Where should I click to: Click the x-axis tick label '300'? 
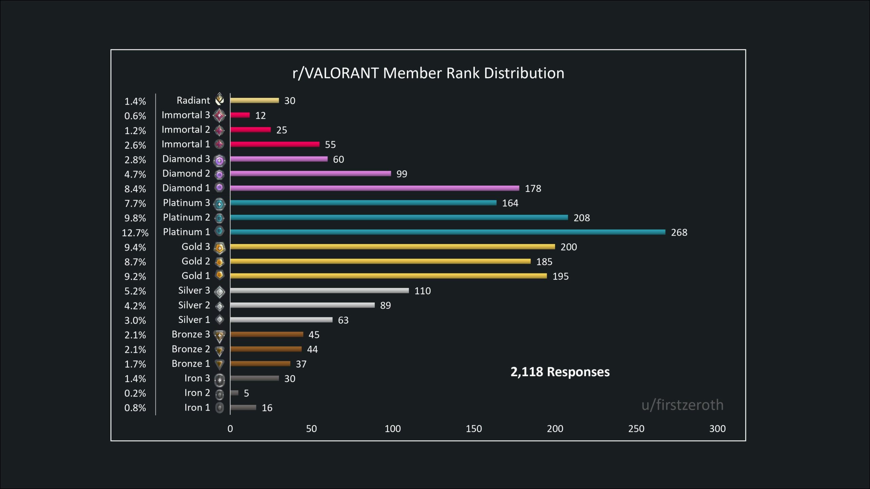coord(717,429)
